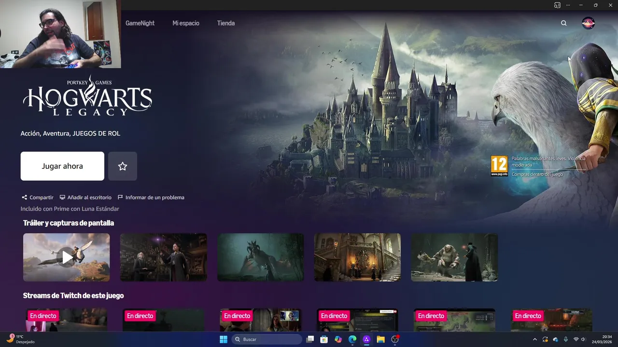The width and height of the screenshot is (618, 347).
Task: Click the volume speaker tray icon
Action: pyautogui.click(x=583, y=339)
